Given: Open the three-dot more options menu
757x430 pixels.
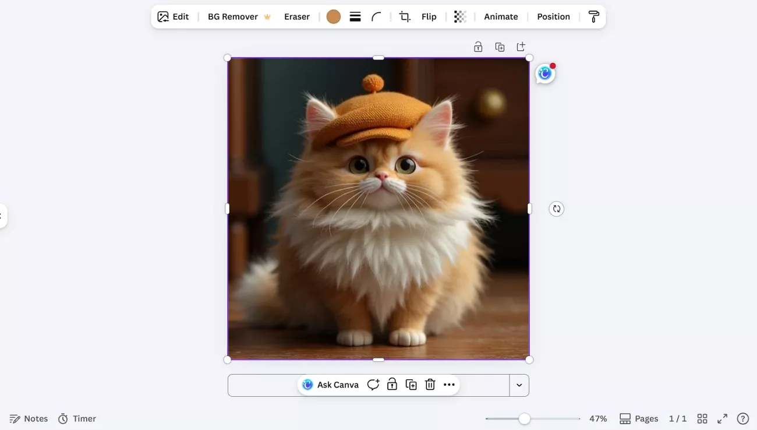Looking at the screenshot, I should coord(449,385).
